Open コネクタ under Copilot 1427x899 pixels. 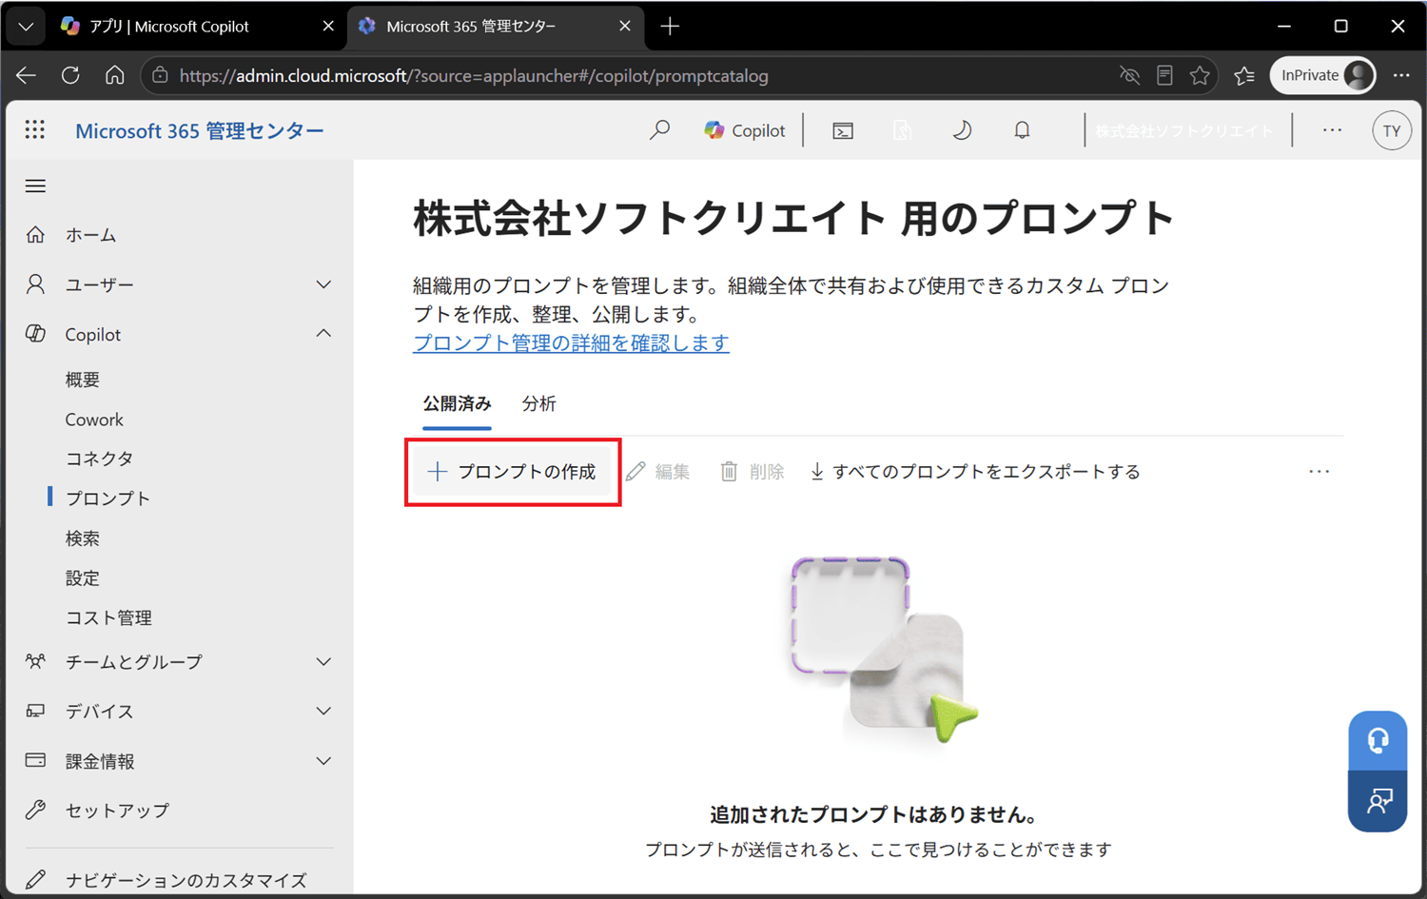tap(99, 459)
